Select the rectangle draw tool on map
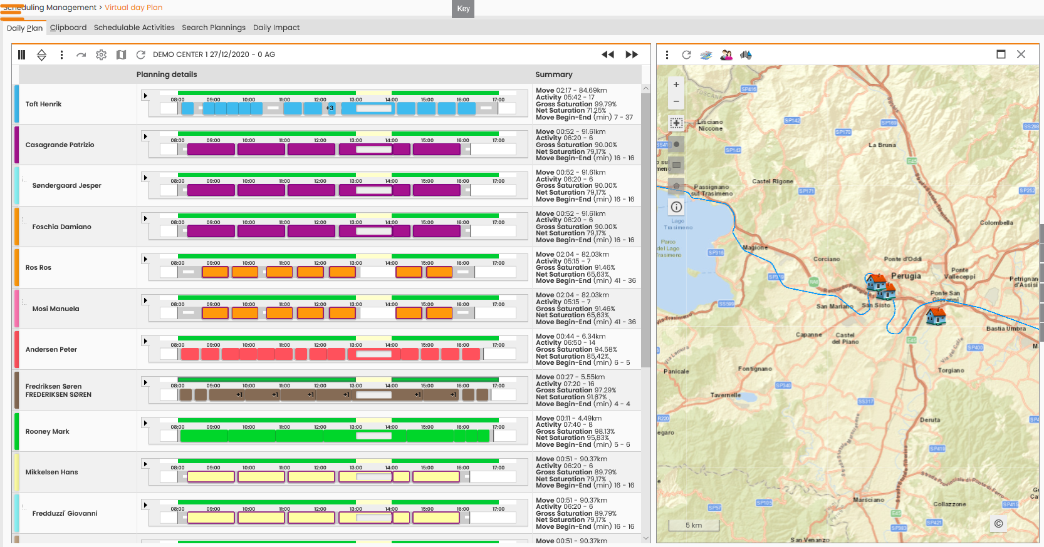Viewport: 1044px width, 547px height. 676,165
